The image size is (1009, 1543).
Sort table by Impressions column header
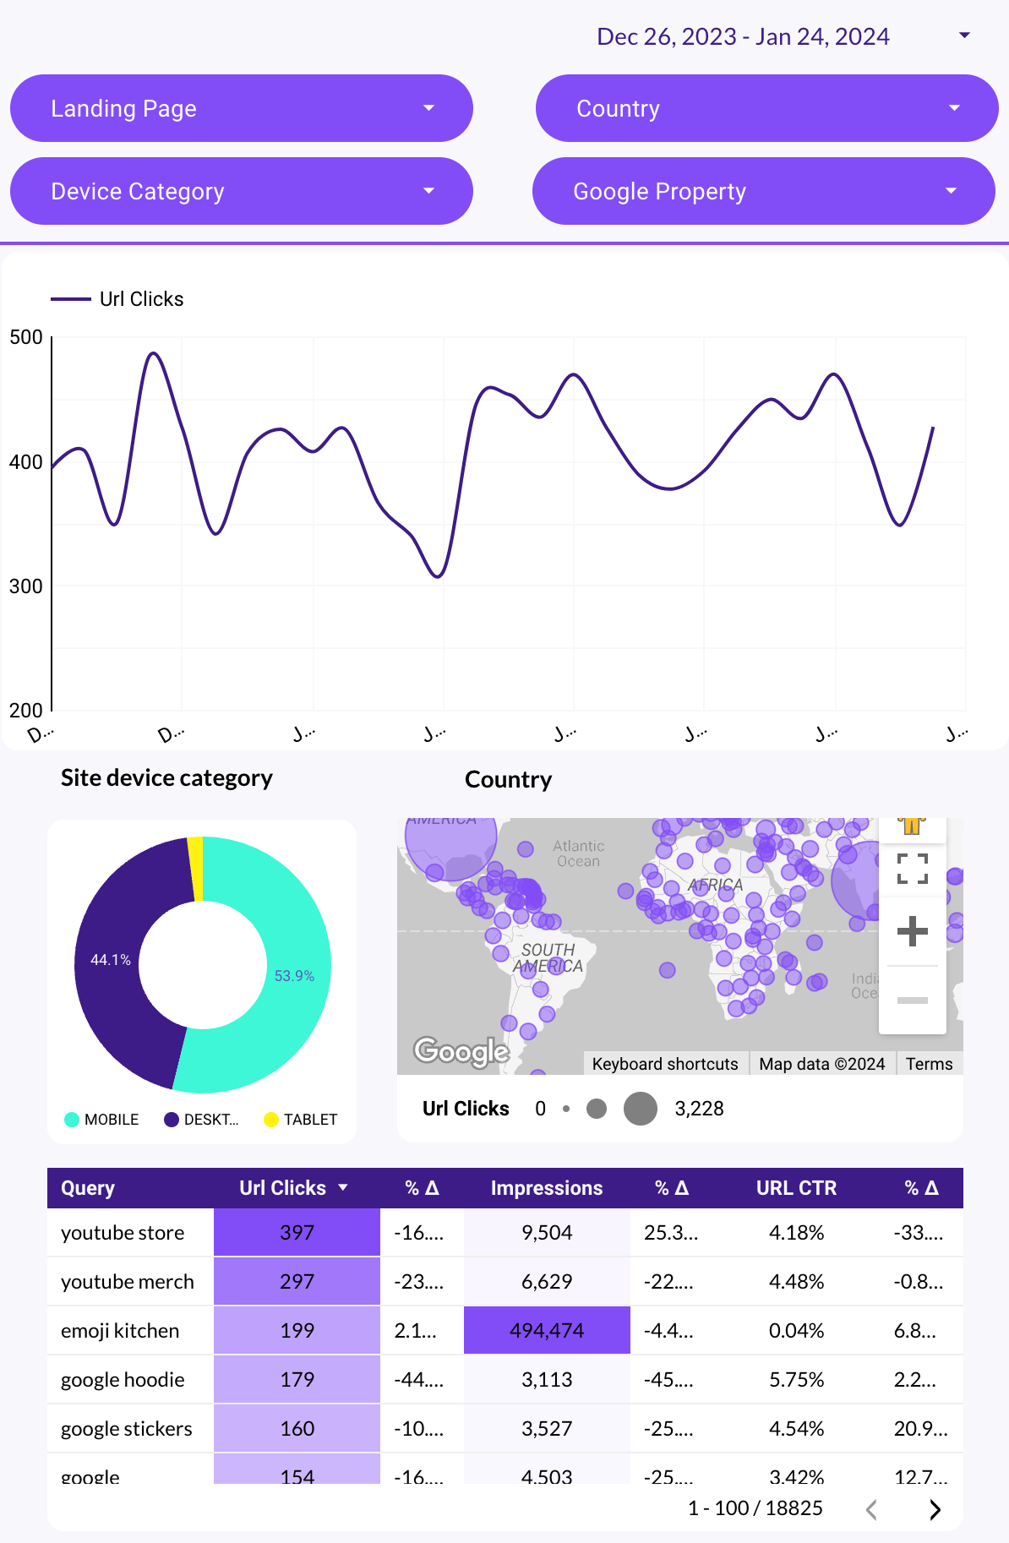(546, 1187)
